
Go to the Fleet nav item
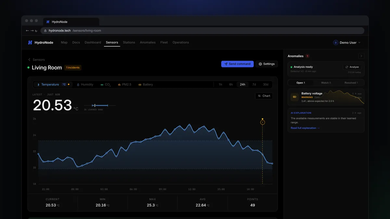[164, 43]
